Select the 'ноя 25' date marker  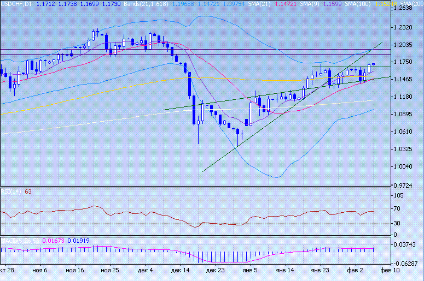click(x=110, y=270)
